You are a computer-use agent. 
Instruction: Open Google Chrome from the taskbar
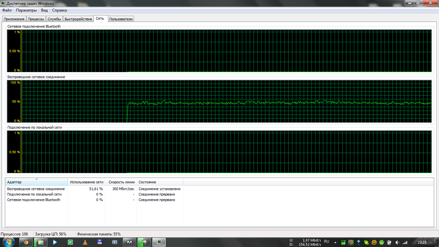coord(26,242)
